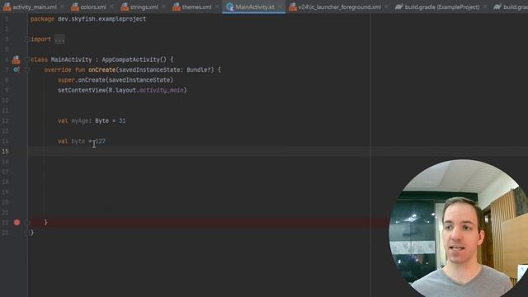Click the collapsed import ellipsis placeholder
The image size is (528, 297).
pyautogui.click(x=59, y=40)
